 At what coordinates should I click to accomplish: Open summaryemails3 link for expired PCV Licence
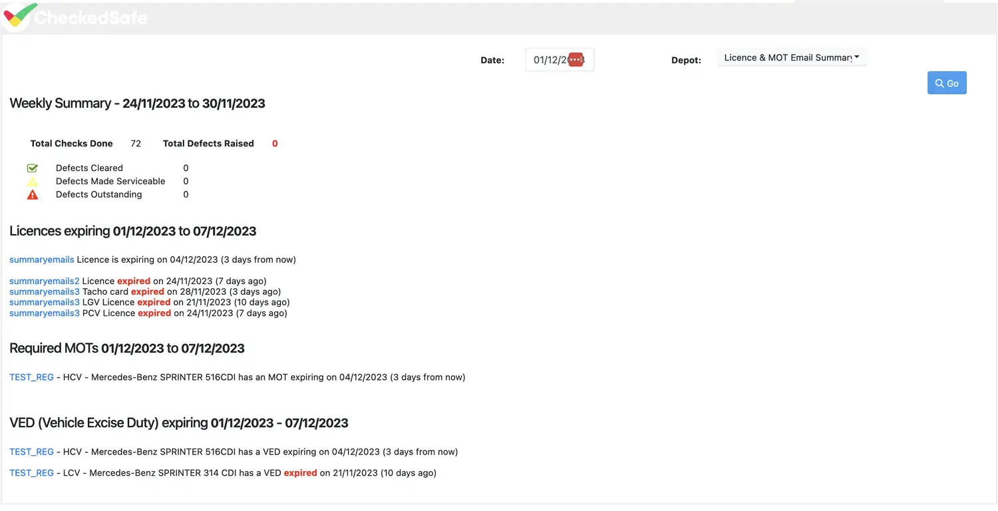tap(44, 313)
